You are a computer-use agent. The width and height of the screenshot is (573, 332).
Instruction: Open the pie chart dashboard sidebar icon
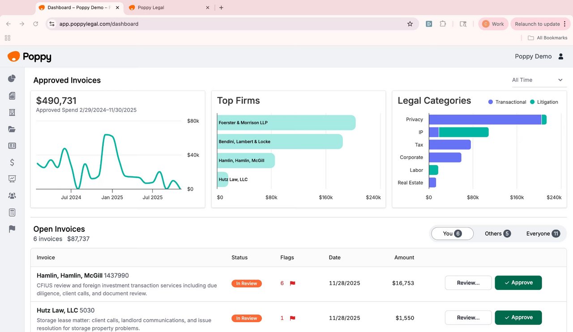tap(12, 79)
